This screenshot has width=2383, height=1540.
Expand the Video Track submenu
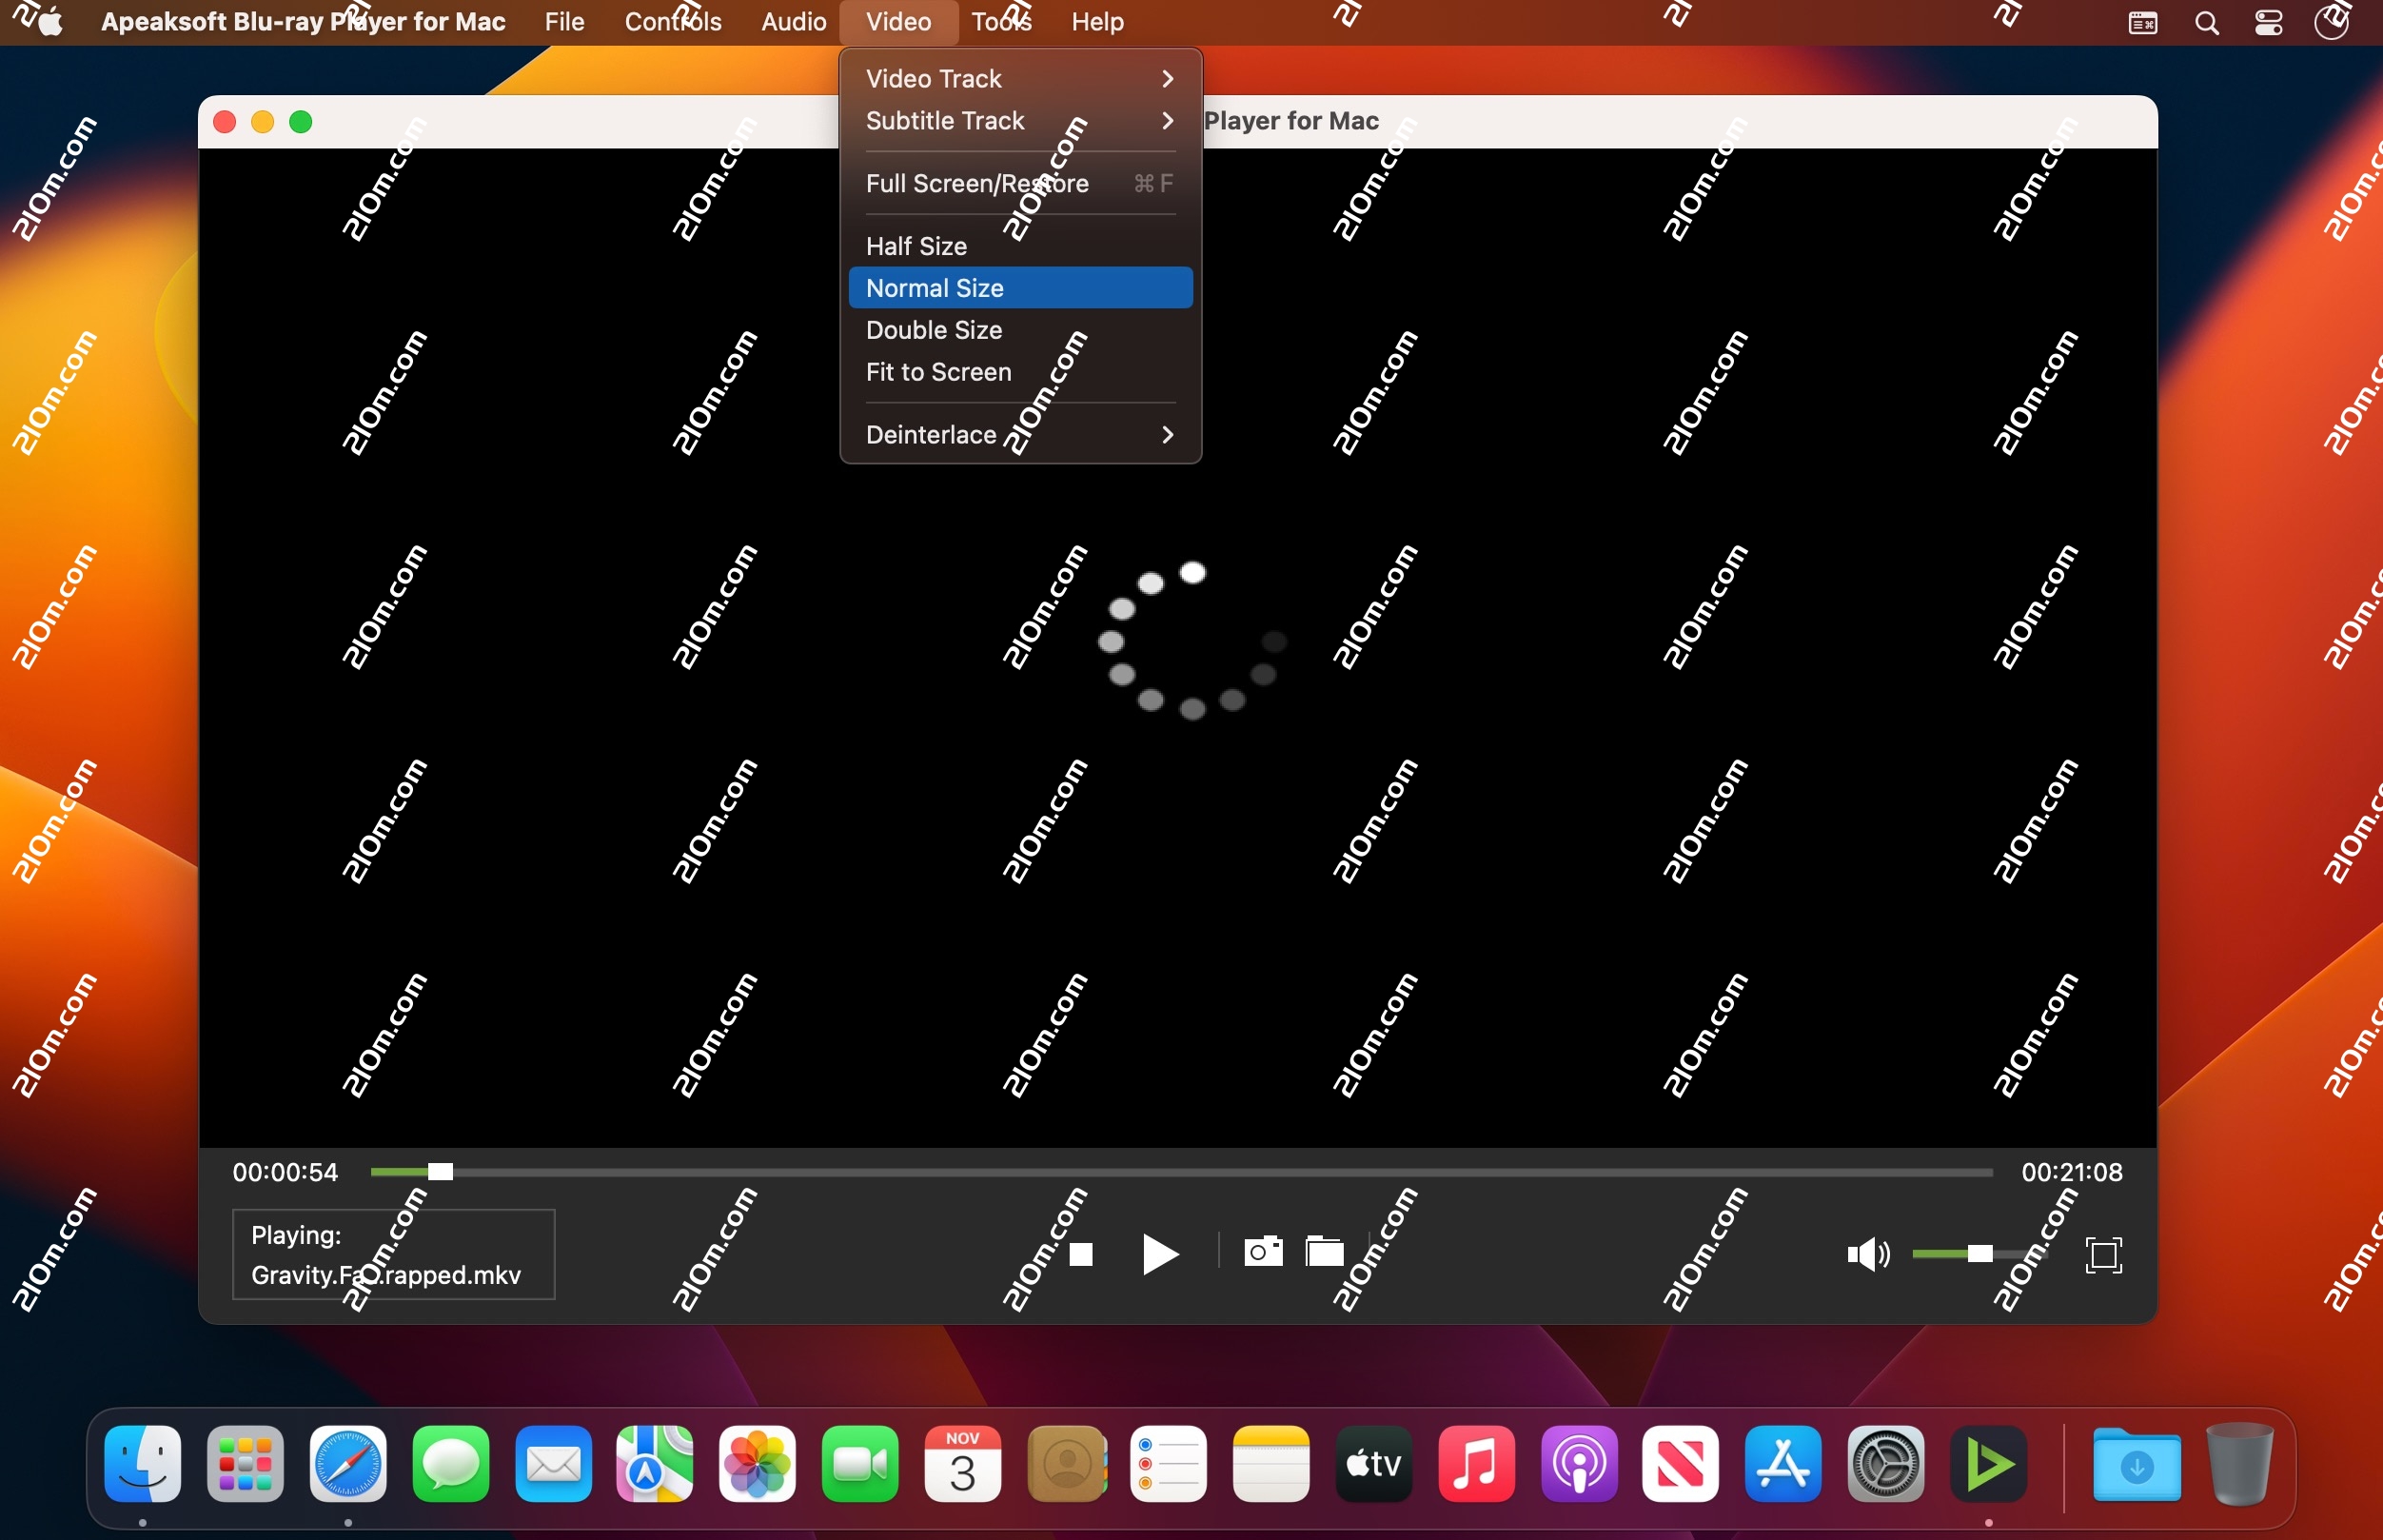(1018, 78)
